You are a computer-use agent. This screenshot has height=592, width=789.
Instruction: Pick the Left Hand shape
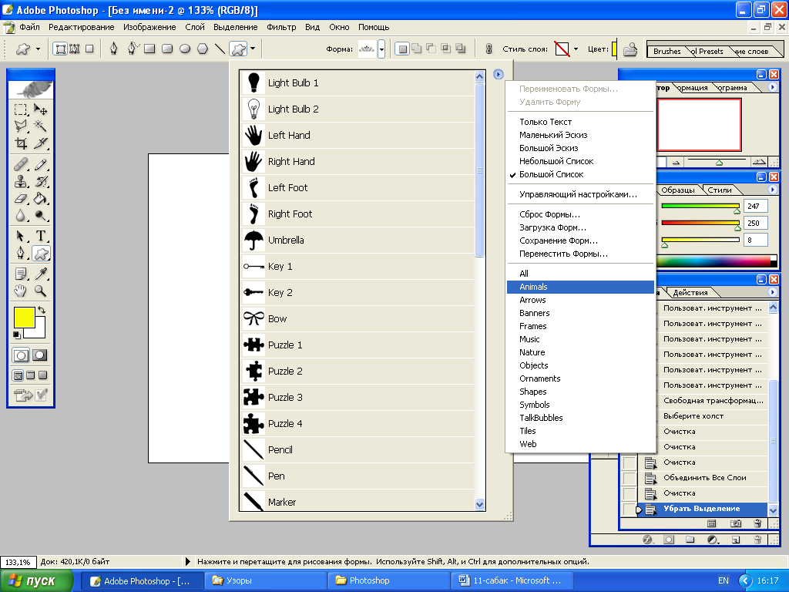[x=358, y=136]
